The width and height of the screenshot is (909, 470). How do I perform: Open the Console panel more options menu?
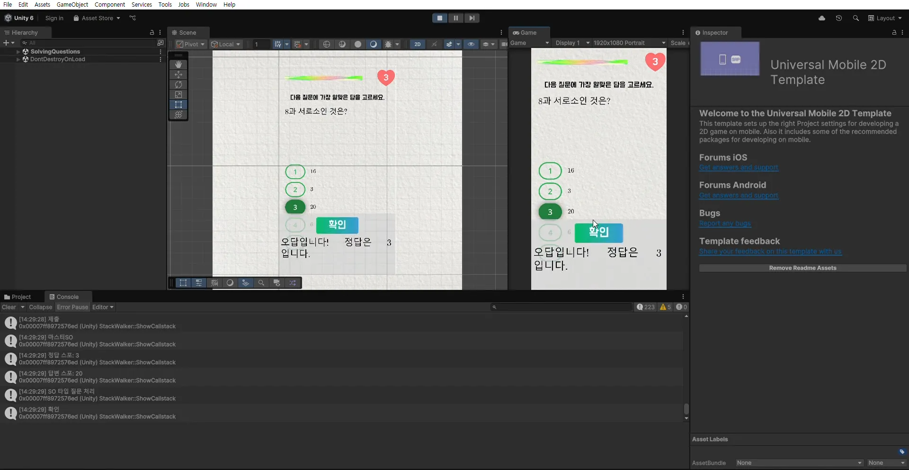tap(683, 297)
